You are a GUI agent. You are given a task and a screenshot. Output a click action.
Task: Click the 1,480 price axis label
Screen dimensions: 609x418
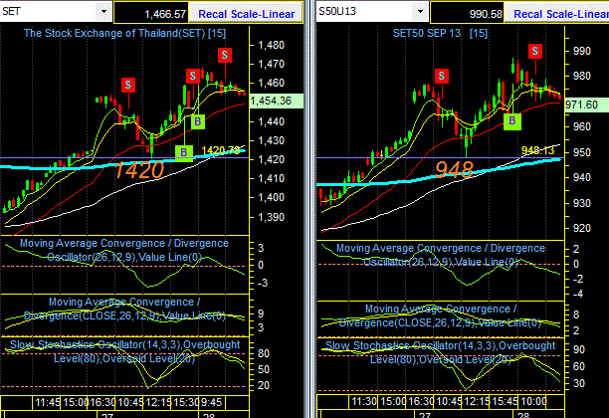tap(271, 45)
